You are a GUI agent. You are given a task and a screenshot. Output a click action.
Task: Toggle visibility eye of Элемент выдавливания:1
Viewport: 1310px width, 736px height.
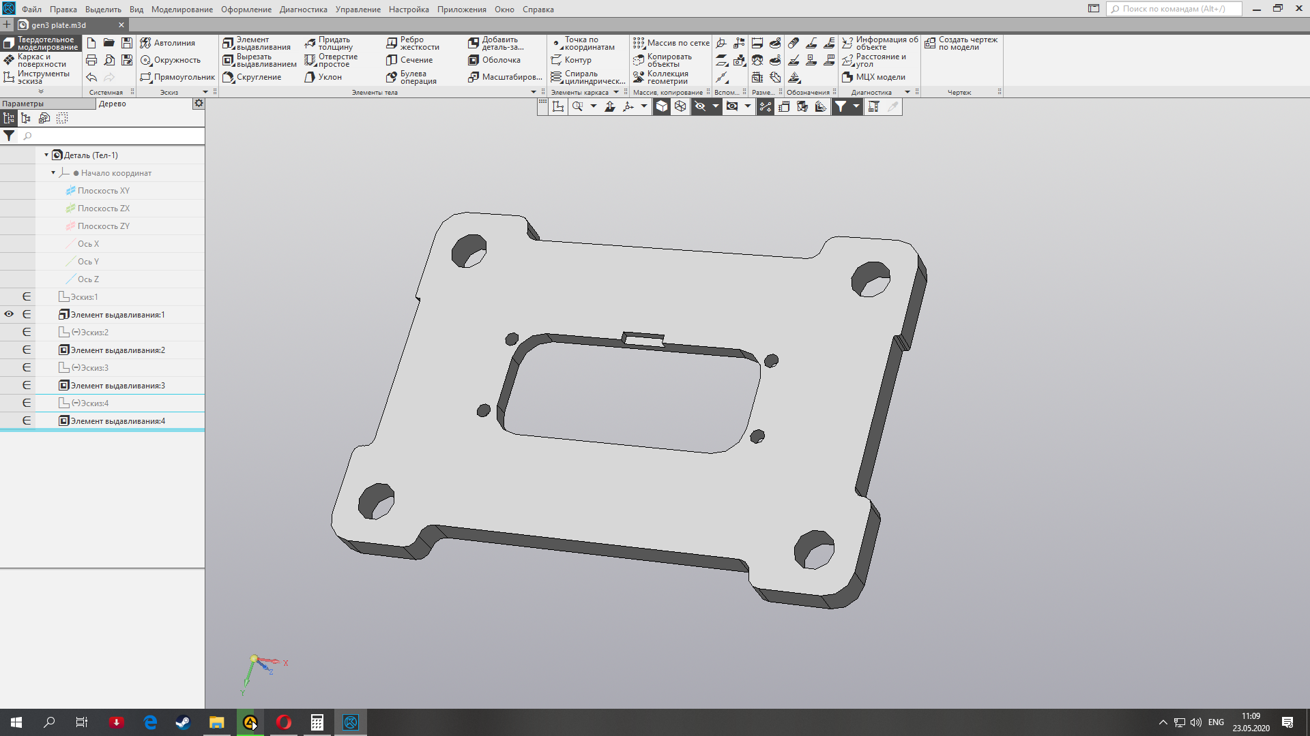[x=9, y=314]
